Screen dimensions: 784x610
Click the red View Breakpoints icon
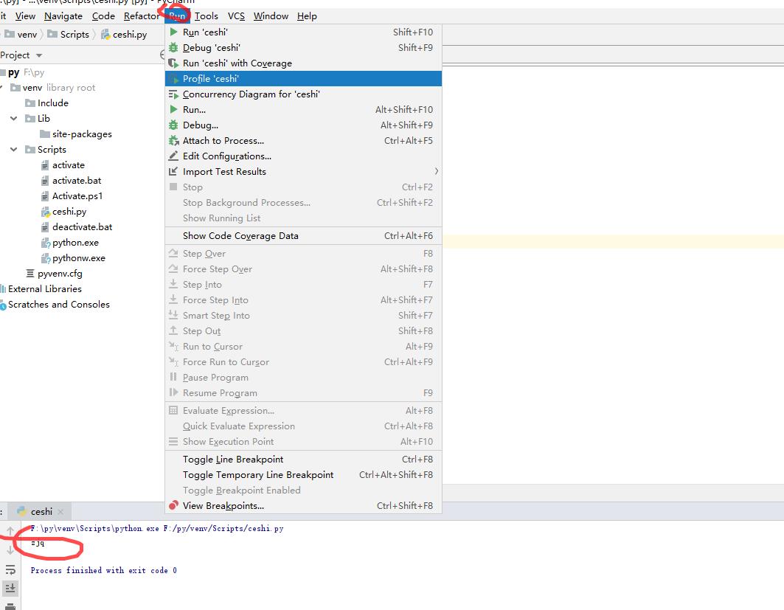click(173, 505)
